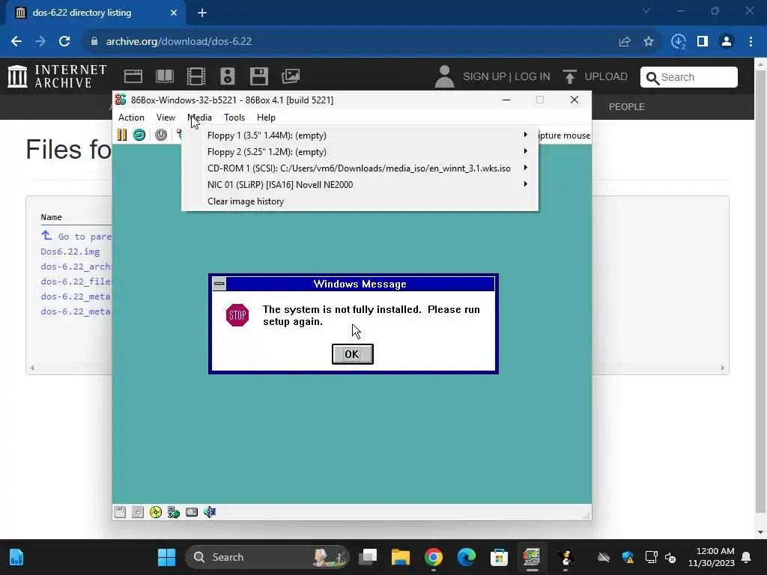
Task: Open Chrome downloads icon
Action: click(679, 42)
